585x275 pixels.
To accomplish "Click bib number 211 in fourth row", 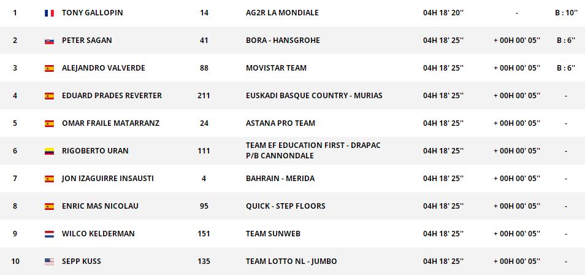I will (x=204, y=96).
